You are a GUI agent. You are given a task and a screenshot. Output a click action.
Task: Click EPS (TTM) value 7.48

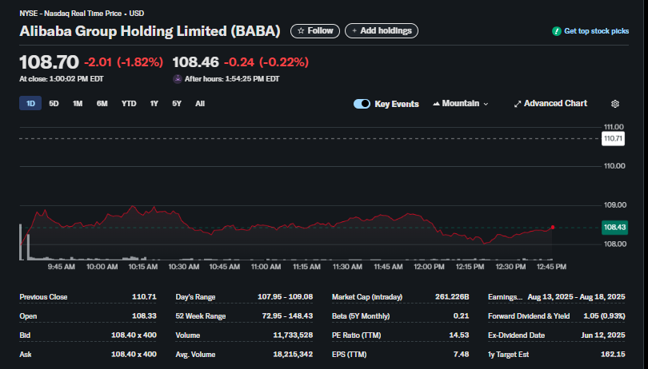tap(462, 355)
